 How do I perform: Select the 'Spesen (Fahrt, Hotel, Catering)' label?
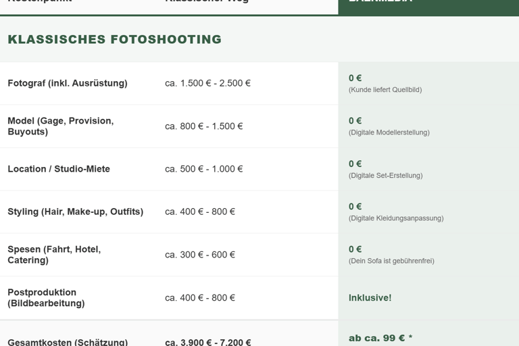point(54,255)
